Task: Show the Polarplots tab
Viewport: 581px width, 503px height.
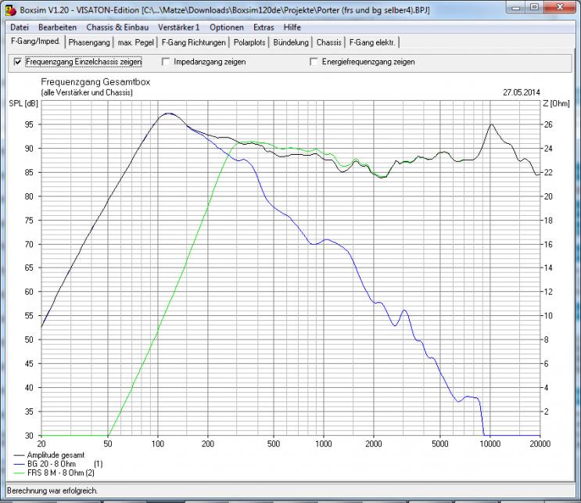Action: click(x=249, y=42)
